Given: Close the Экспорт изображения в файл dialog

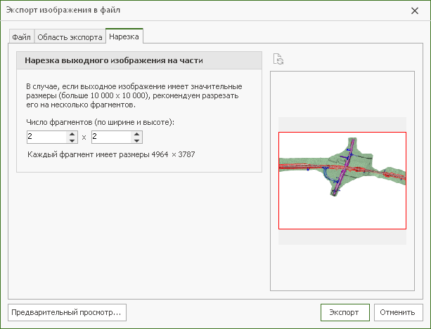Looking at the screenshot, I should (x=415, y=11).
